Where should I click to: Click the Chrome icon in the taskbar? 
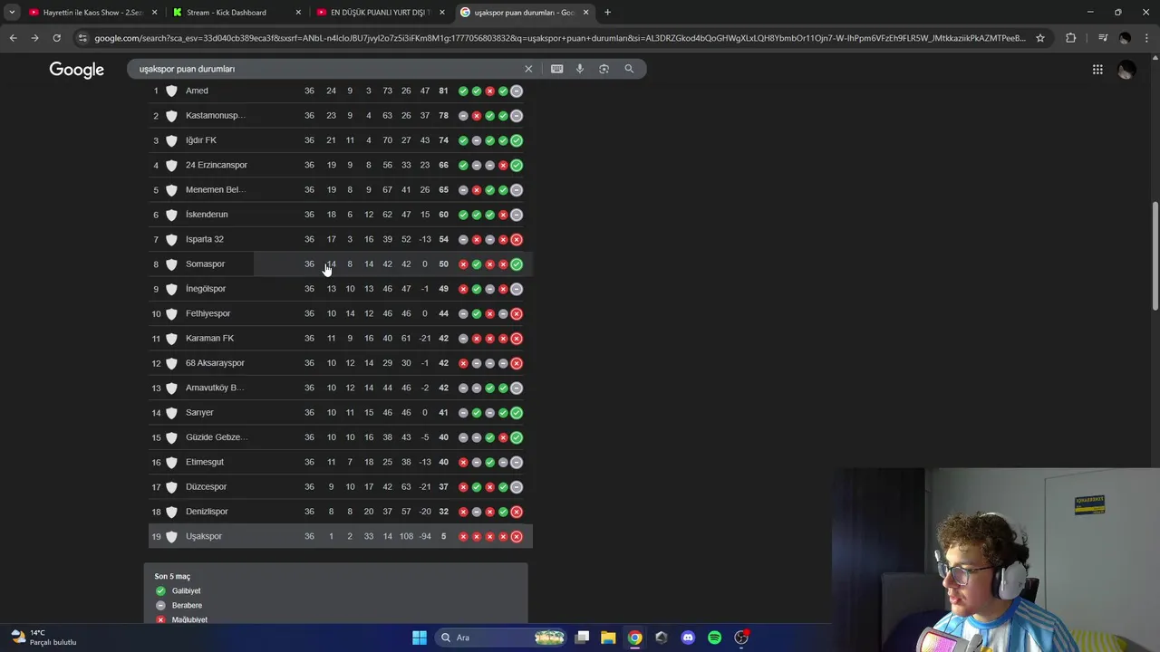[x=634, y=638]
